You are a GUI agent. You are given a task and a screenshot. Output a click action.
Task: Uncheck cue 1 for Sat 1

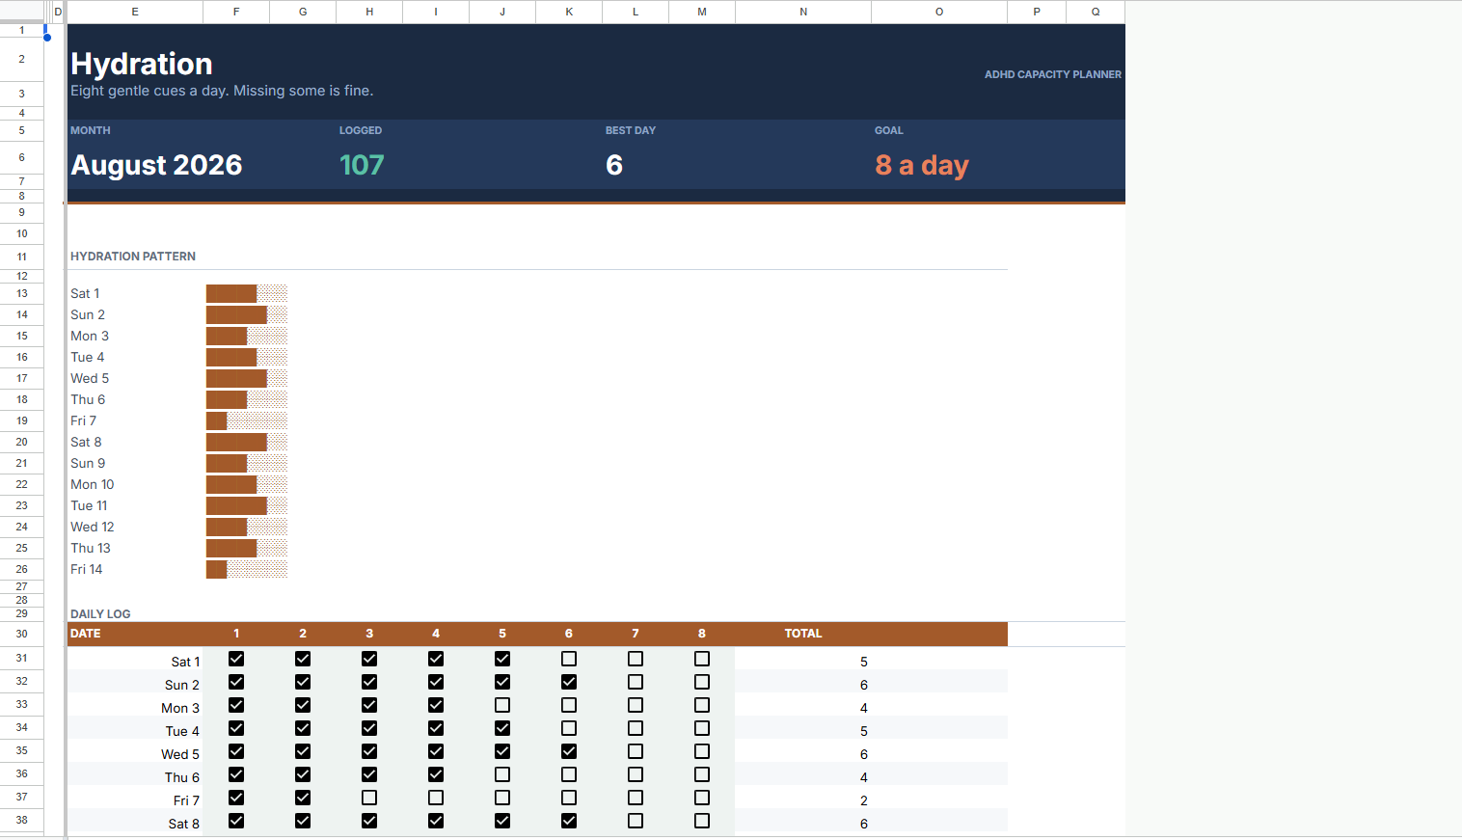click(236, 659)
